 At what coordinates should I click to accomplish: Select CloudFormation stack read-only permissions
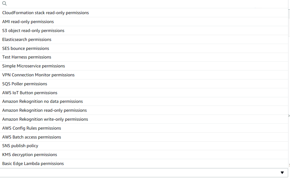[46, 13]
